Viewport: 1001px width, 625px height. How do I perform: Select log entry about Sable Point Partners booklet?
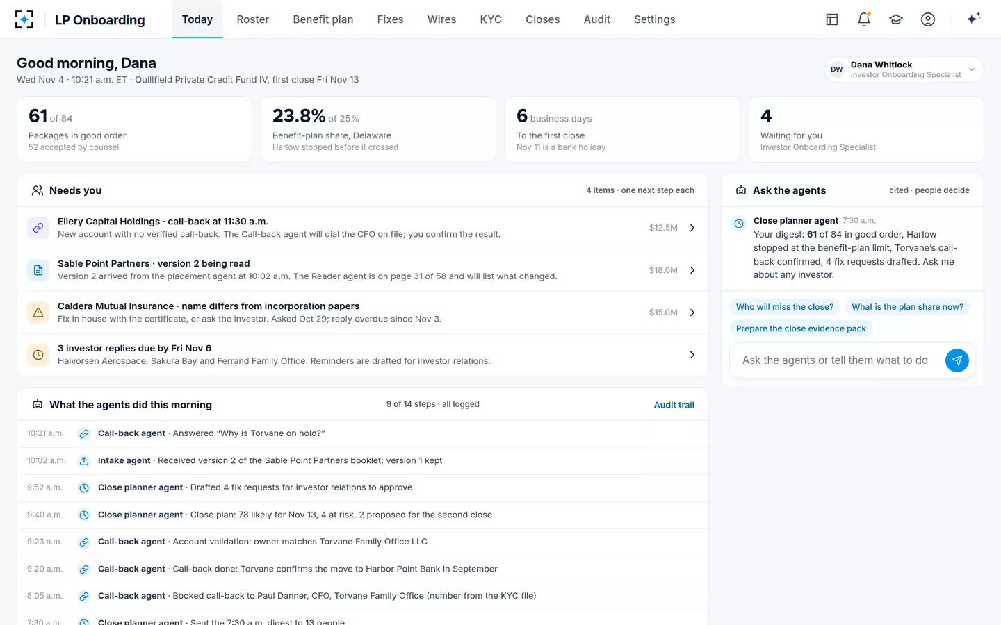coord(363,461)
